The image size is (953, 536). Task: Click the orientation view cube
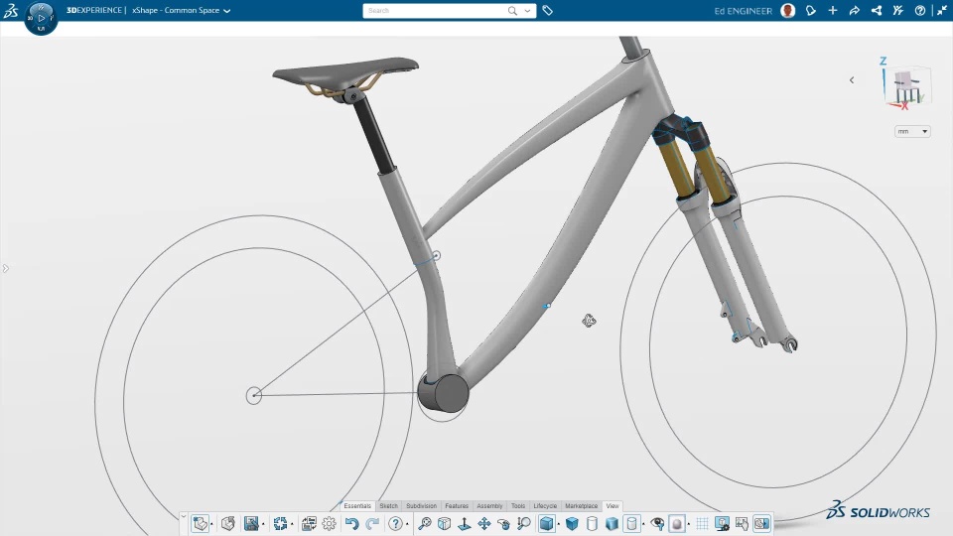907,85
